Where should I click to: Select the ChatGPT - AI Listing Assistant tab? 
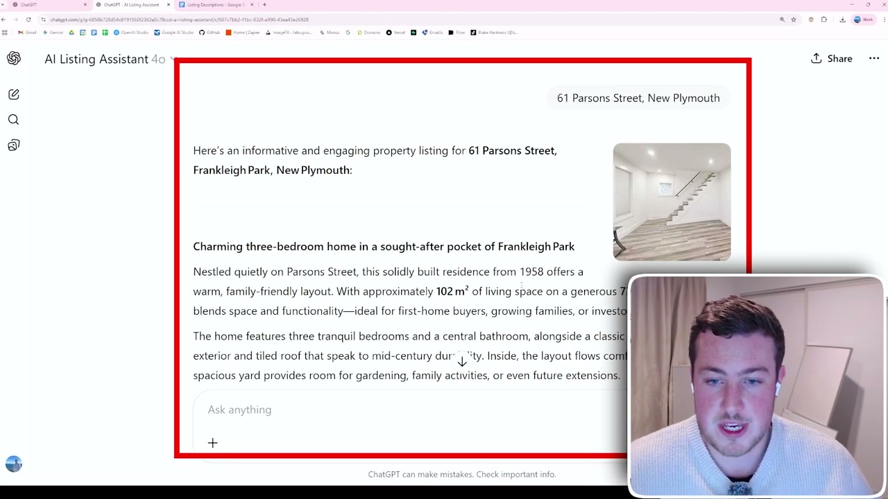[x=132, y=5]
